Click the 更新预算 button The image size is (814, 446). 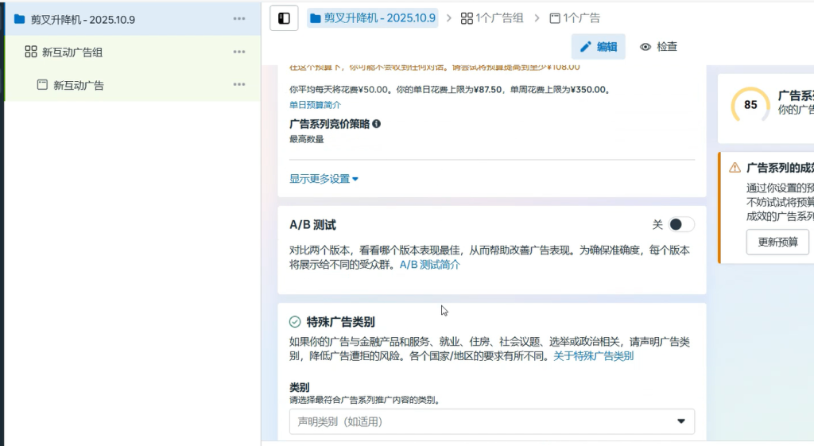pyautogui.click(x=777, y=242)
